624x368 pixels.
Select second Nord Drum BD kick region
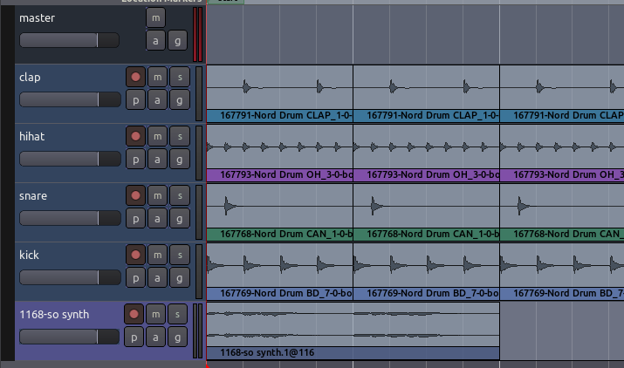[x=426, y=271]
